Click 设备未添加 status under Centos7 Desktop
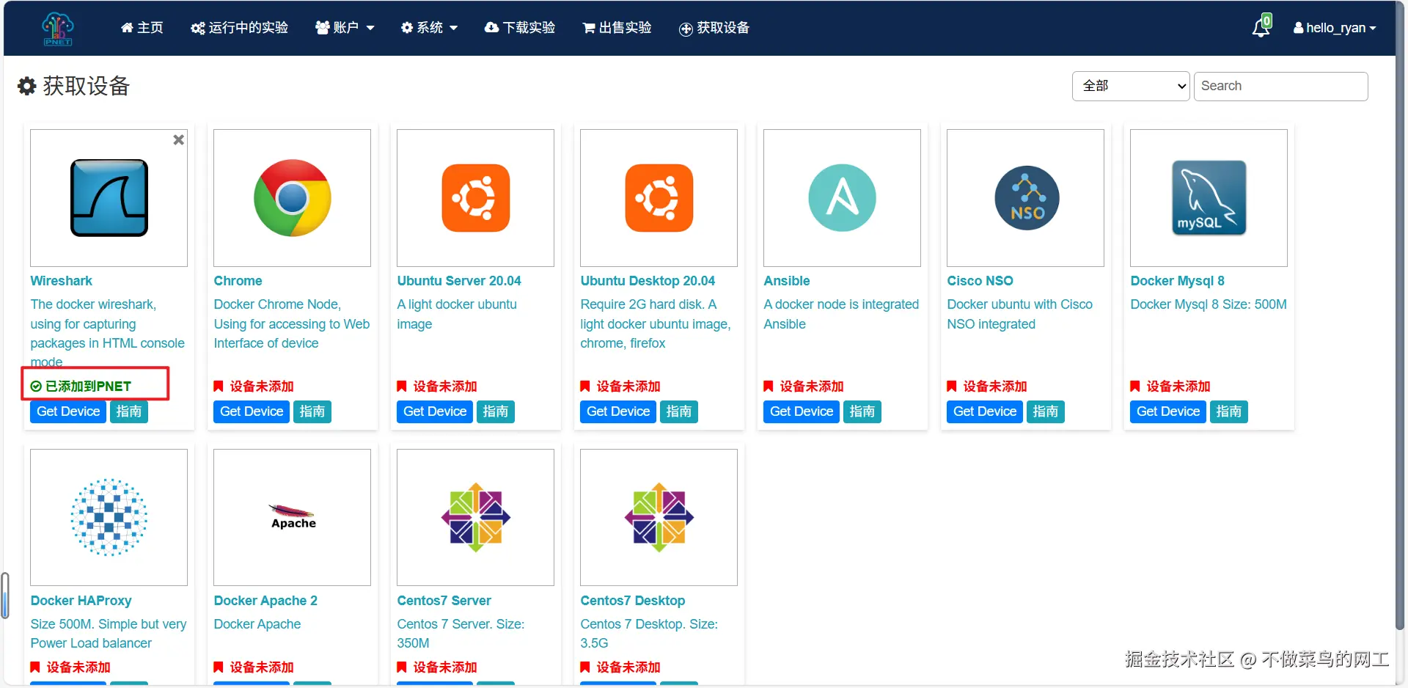 [620, 667]
